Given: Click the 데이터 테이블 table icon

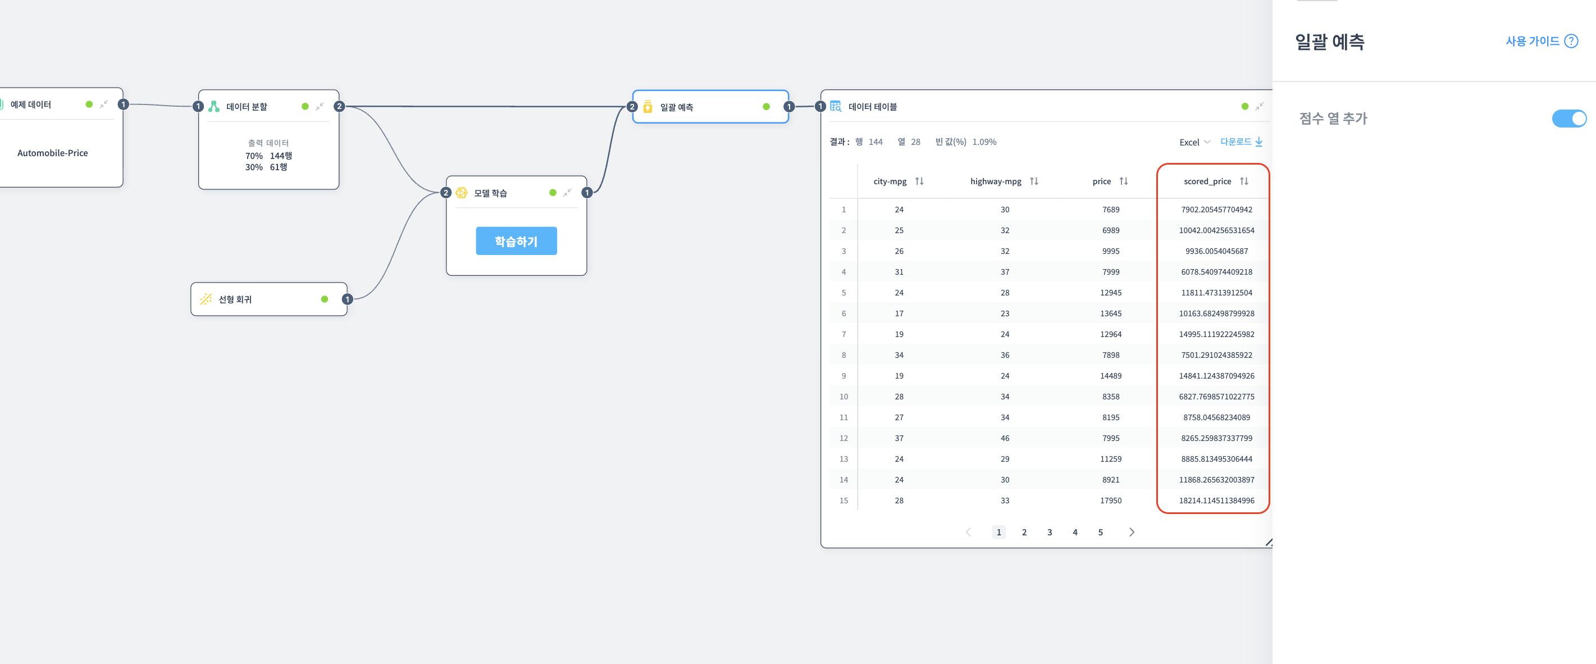Looking at the screenshot, I should tap(835, 107).
